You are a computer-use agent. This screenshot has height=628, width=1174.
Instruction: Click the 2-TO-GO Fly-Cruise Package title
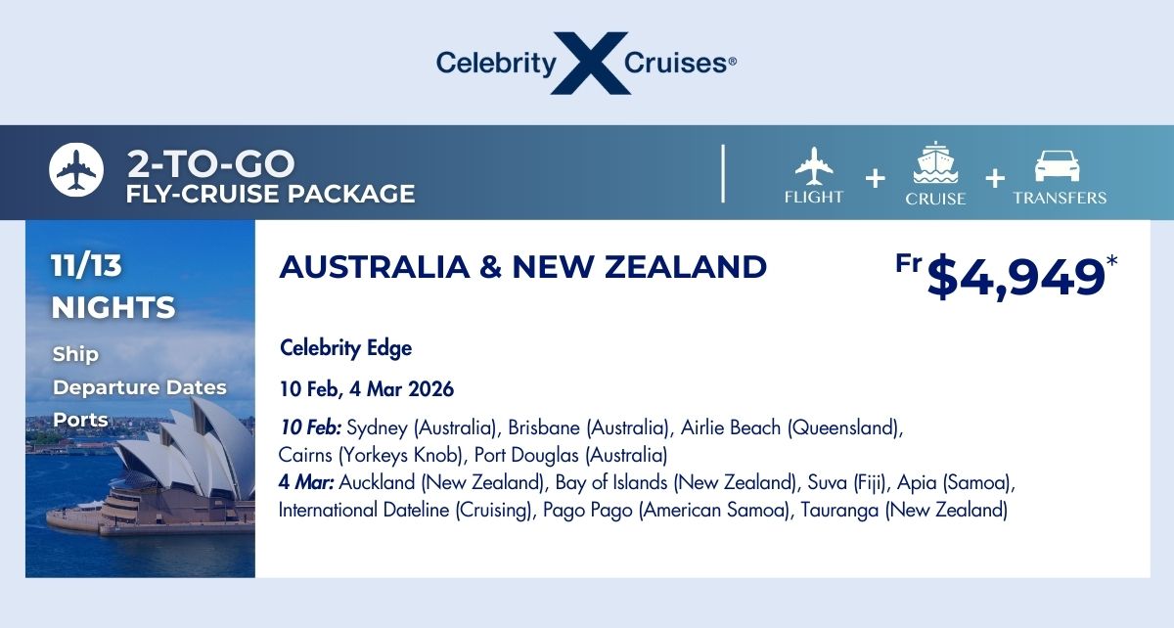pos(270,178)
